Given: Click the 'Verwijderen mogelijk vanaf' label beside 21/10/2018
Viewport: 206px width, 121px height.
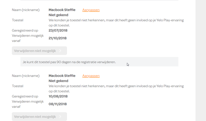Looking at the screenshot, I should tap(28, 38).
